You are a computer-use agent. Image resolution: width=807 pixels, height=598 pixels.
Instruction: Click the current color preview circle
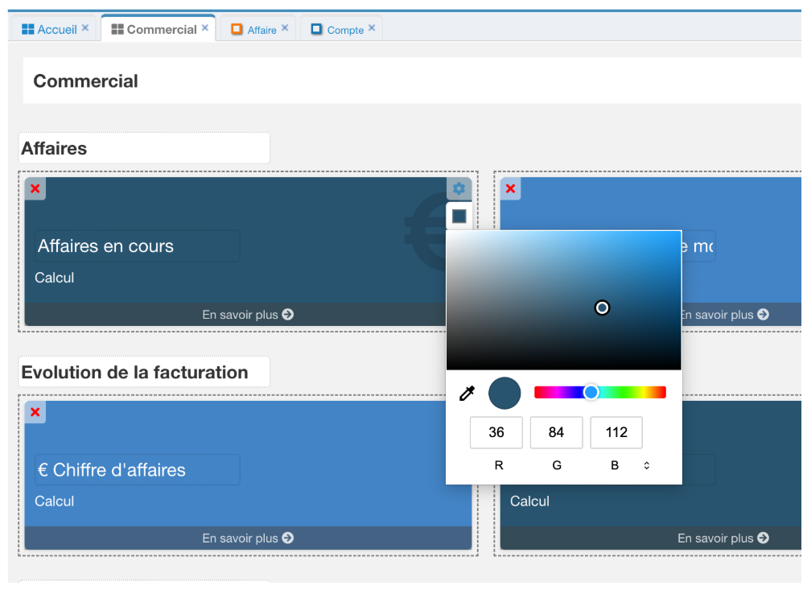coord(505,393)
